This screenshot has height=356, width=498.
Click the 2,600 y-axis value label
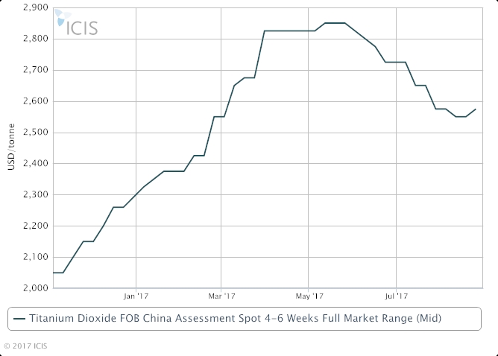pyautogui.click(x=37, y=101)
